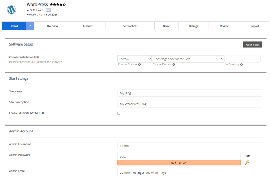
Task: Click the changelog icon next to Version 5.7.1
Action: tap(48, 10)
